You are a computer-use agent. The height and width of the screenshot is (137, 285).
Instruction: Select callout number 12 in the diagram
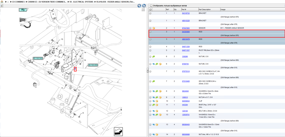(x=59, y=57)
